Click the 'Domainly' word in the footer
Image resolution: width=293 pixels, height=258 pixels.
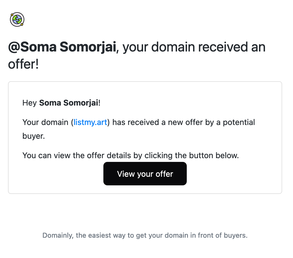57,235
